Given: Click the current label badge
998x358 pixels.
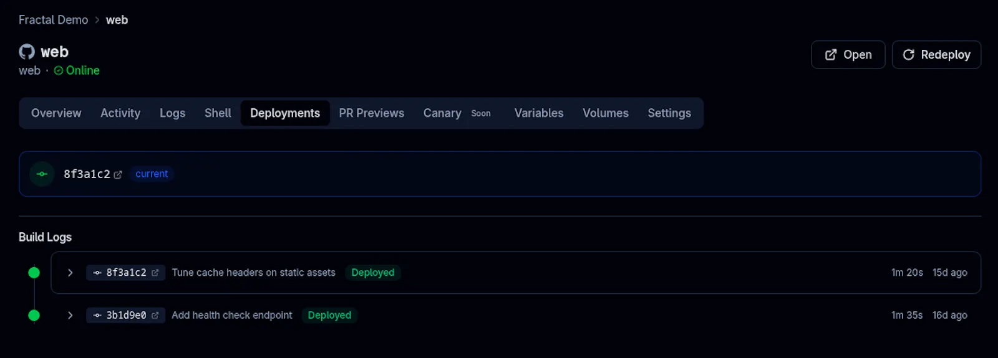Looking at the screenshot, I should point(152,174).
